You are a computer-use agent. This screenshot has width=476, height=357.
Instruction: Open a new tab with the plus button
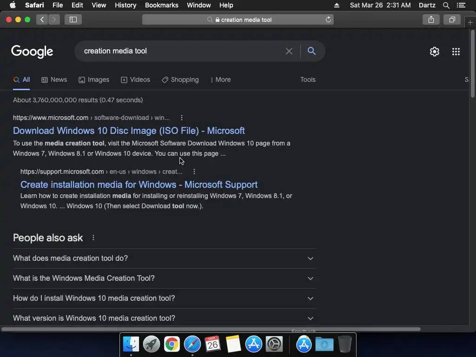(470, 23)
